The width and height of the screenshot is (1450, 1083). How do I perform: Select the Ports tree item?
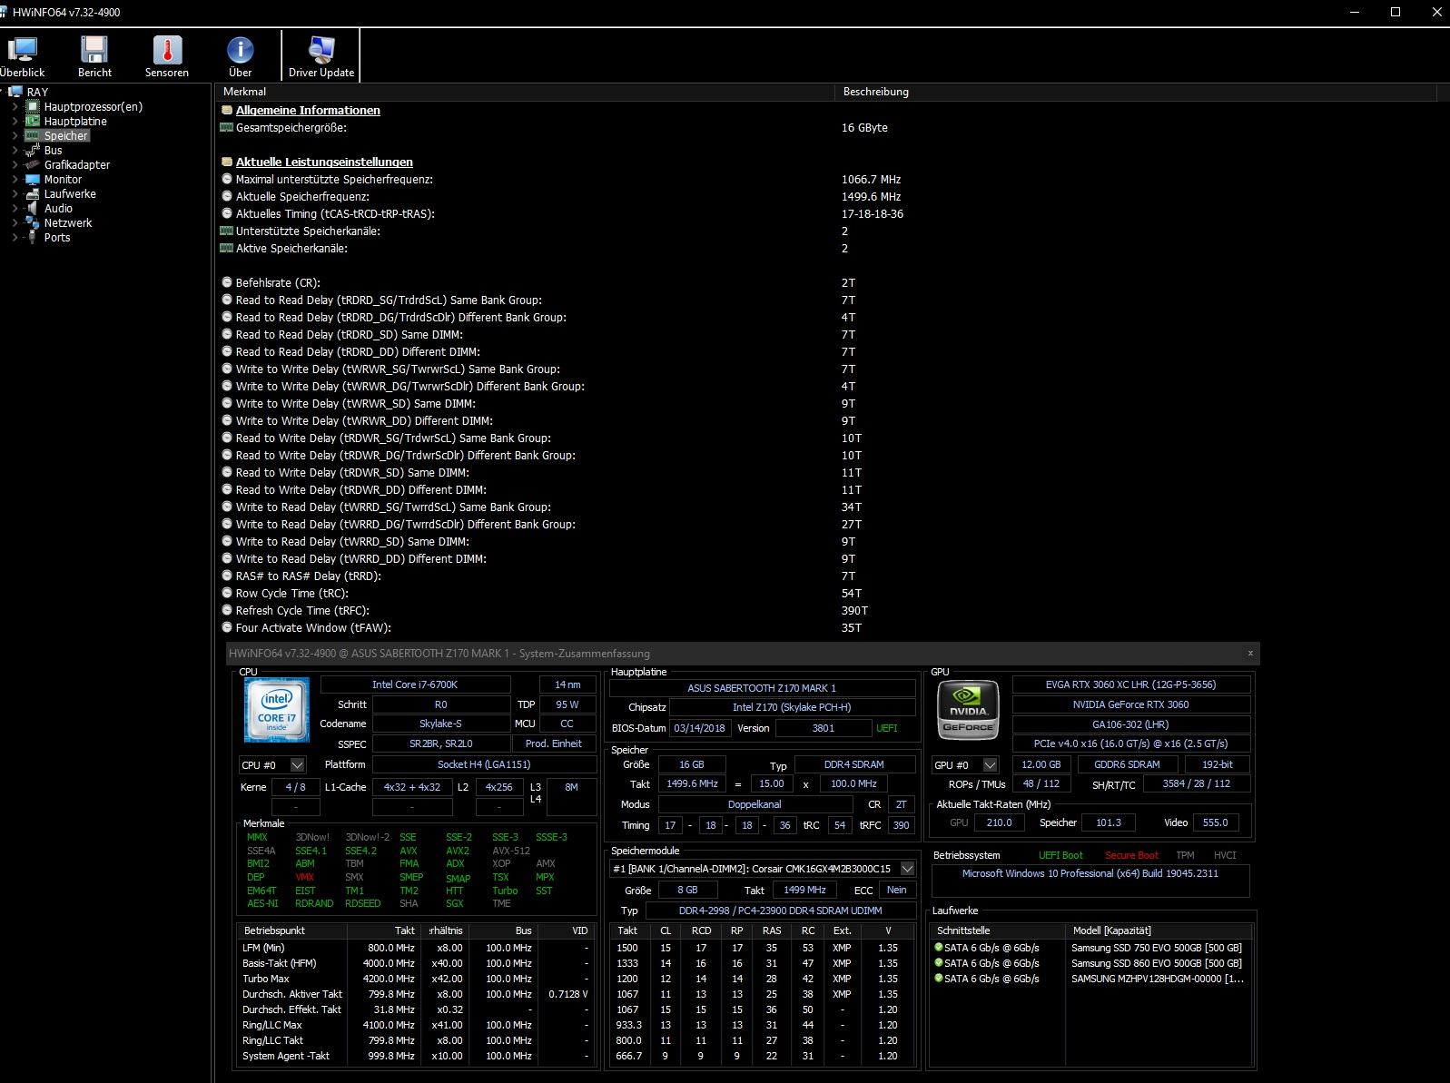coord(57,237)
